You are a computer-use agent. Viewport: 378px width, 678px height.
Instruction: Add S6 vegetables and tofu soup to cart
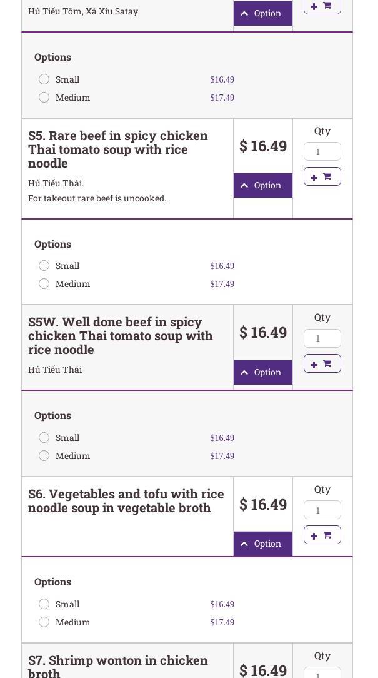tap(322, 535)
